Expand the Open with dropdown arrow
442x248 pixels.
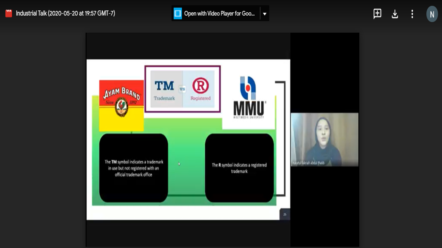click(x=265, y=14)
